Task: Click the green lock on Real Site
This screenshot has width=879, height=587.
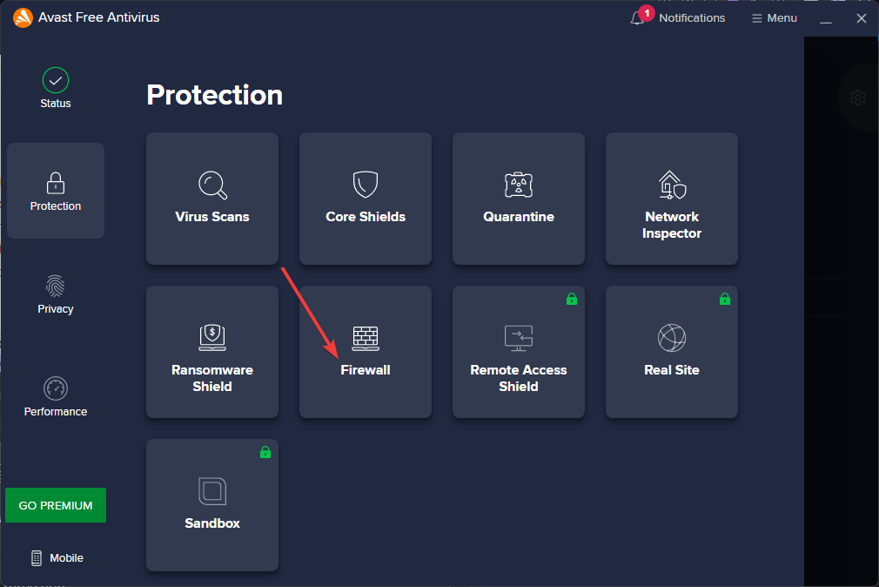Action: click(724, 299)
